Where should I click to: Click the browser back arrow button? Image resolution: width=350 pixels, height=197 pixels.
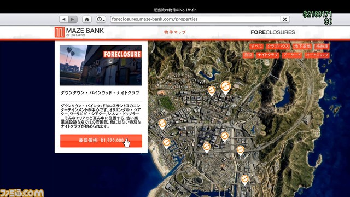pos(64,19)
